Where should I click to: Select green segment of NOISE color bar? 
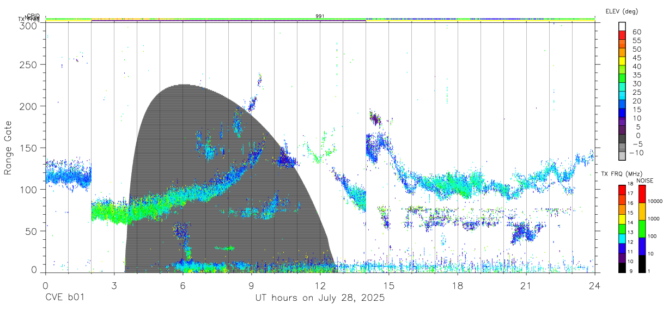(642, 229)
